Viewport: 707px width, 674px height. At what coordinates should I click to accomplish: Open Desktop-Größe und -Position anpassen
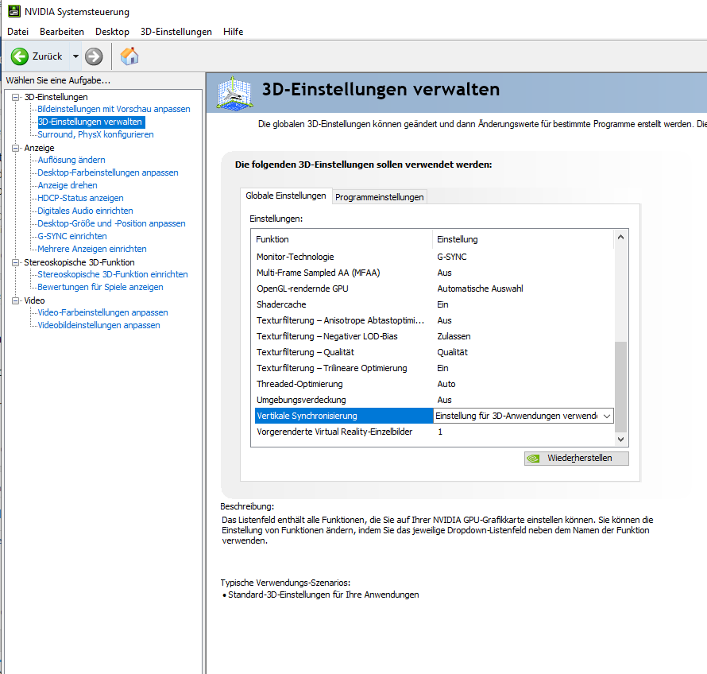111,223
